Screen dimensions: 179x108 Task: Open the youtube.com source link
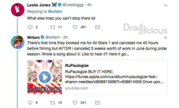[x=76, y=88]
